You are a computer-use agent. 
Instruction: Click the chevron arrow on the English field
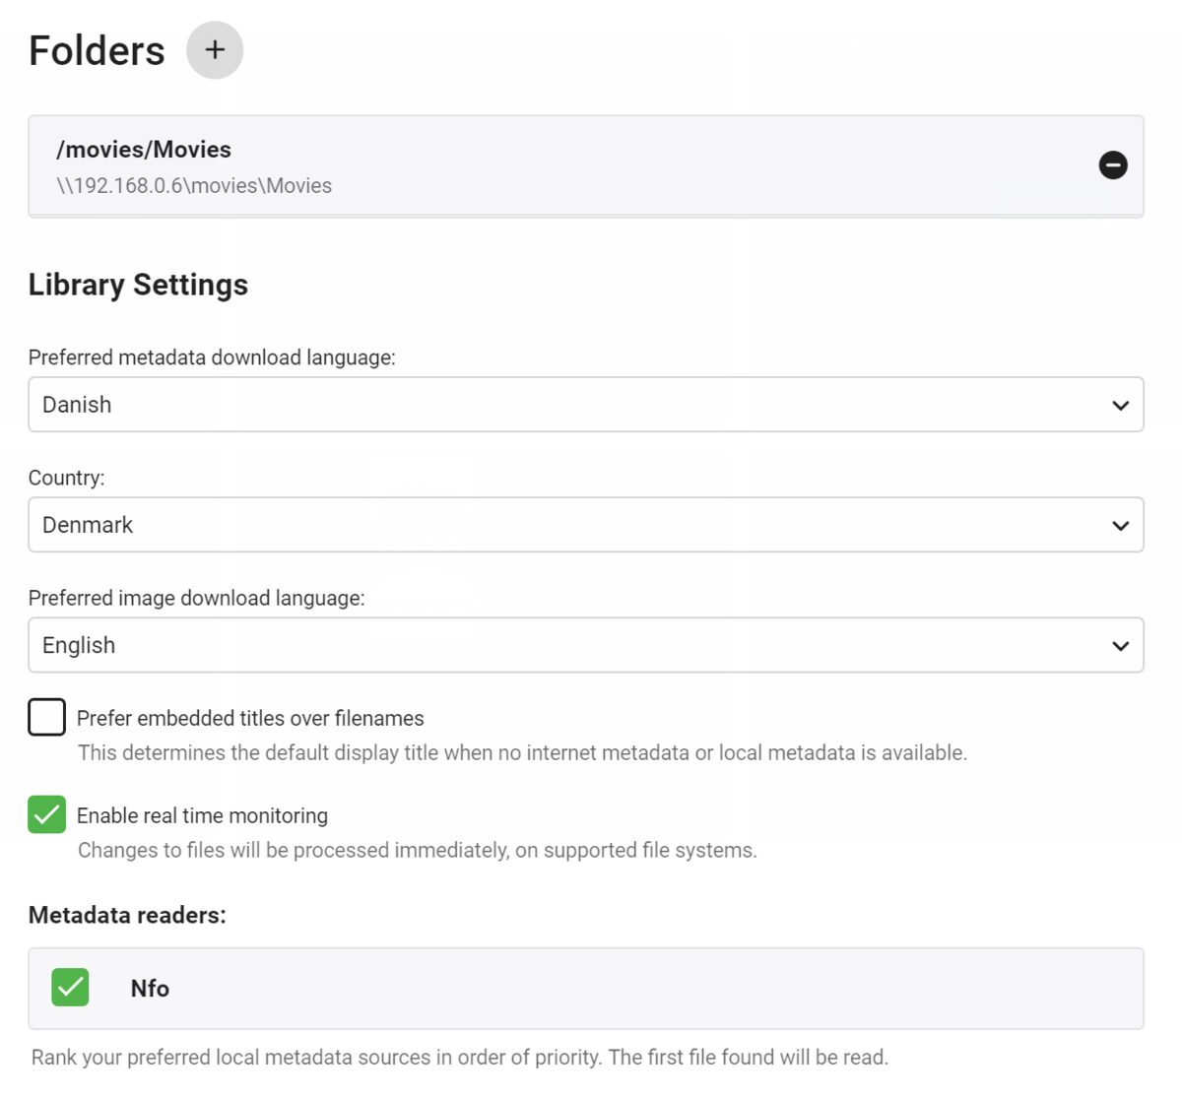(x=1120, y=646)
